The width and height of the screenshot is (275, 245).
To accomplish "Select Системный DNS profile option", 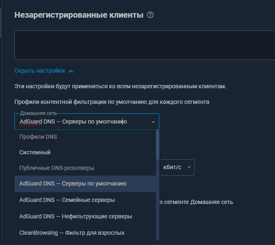I will [85, 152].
